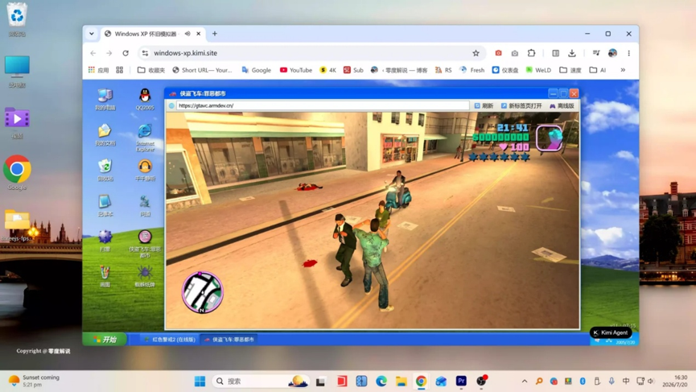This screenshot has height=392, width=696.
Task: Click the weapon fist icon in HUD
Action: pos(549,138)
